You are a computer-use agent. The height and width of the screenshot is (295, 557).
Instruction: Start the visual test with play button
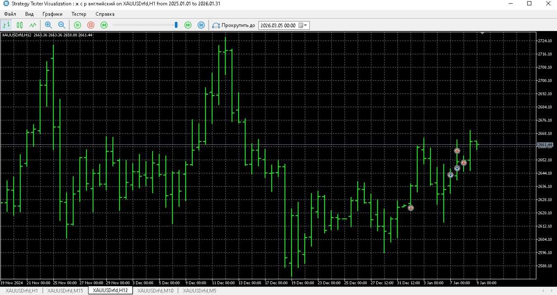77,25
